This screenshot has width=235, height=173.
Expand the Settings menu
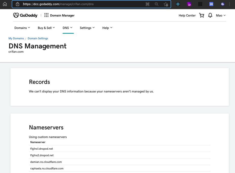[x=87, y=28]
